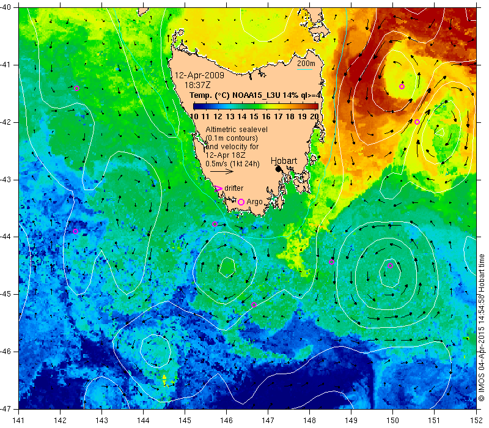The image size is (489, 428).
Task: Select Argo float in warm eddy near 150.2E, 41.4S
Action: click(x=402, y=86)
